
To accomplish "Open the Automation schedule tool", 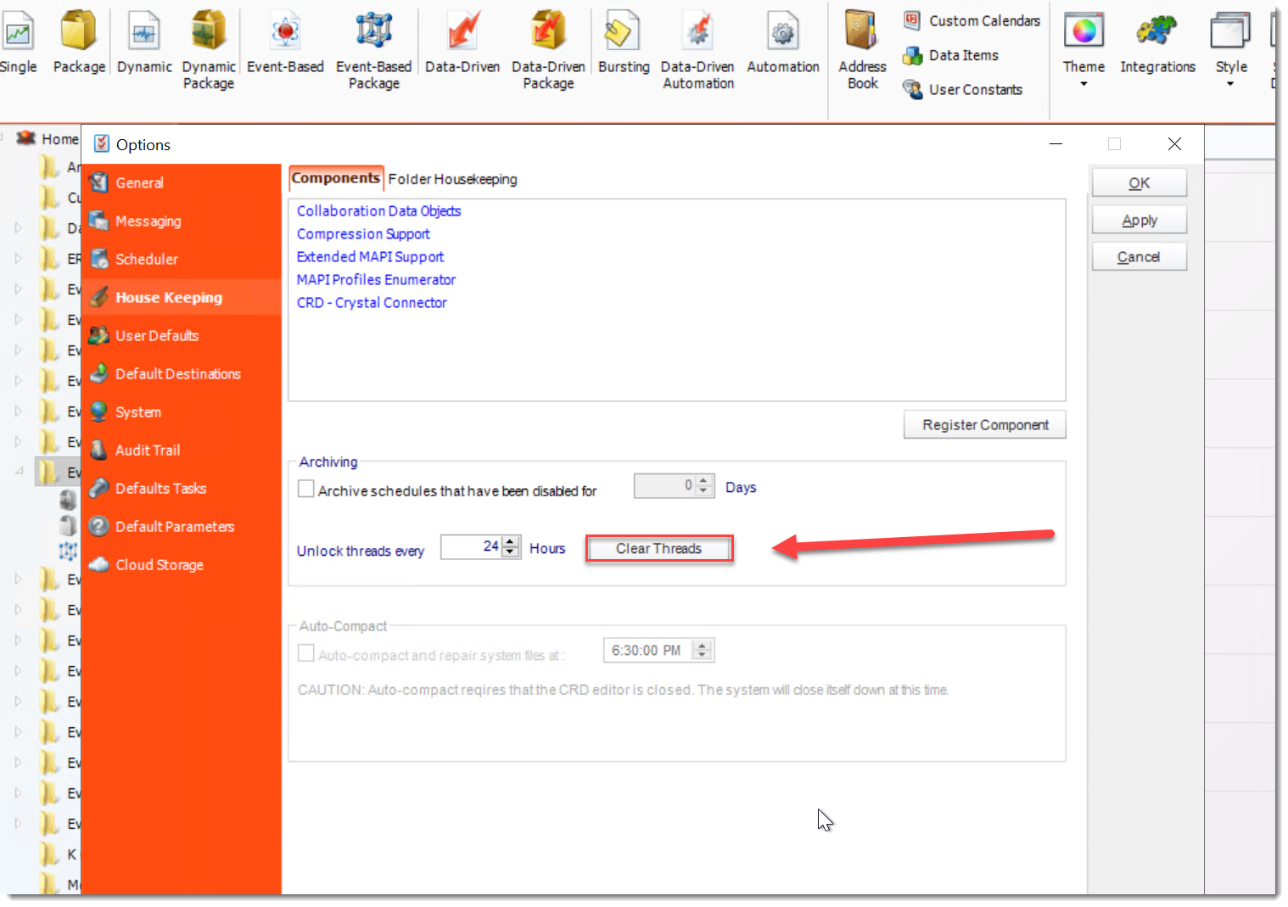I will click(x=782, y=34).
